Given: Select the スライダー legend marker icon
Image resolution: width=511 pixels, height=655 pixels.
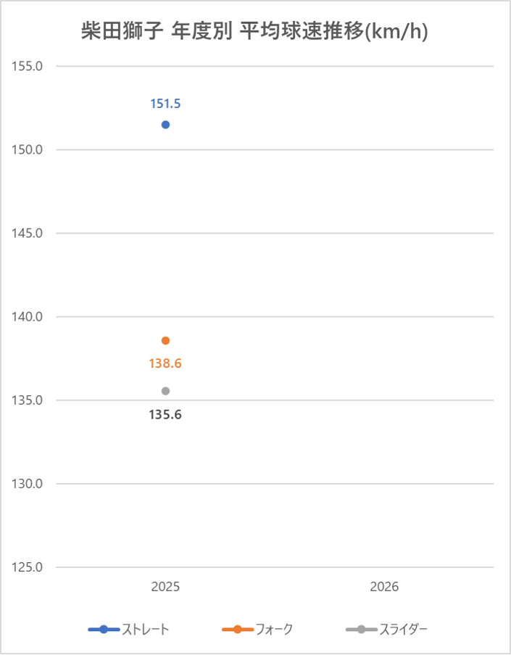Looking at the screenshot, I should [x=362, y=630].
